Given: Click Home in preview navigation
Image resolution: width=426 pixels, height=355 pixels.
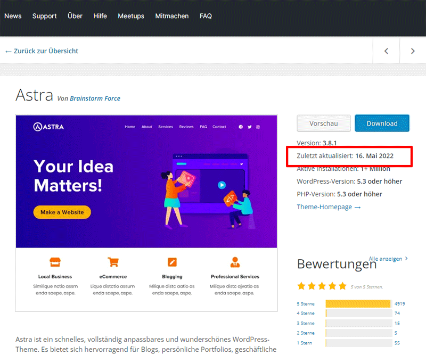Looking at the screenshot, I should coord(130,127).
